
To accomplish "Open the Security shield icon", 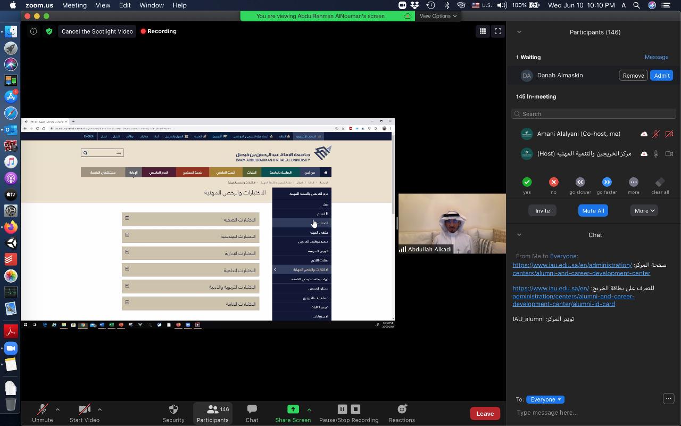I will pos(173,409).
